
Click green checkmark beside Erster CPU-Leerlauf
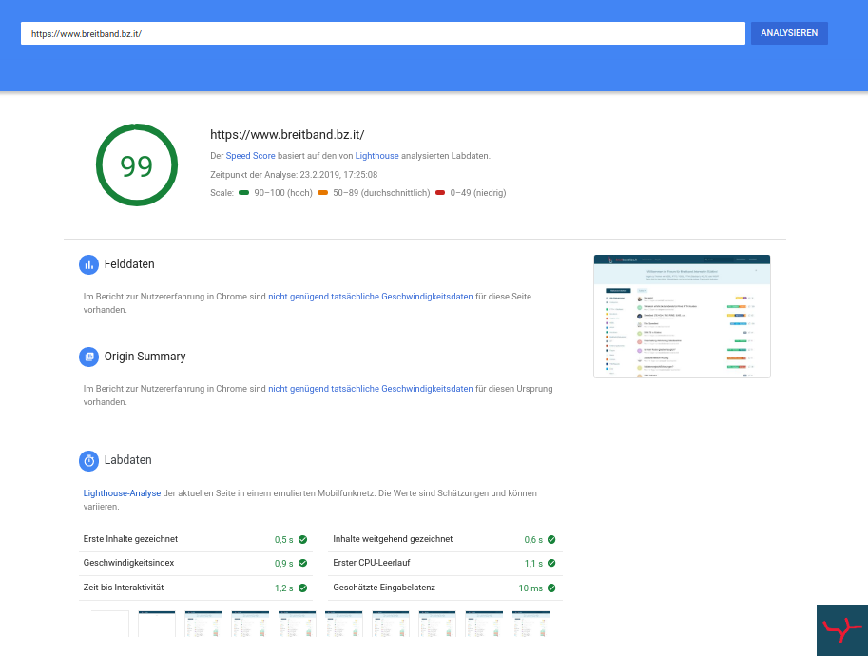point(552,564)
